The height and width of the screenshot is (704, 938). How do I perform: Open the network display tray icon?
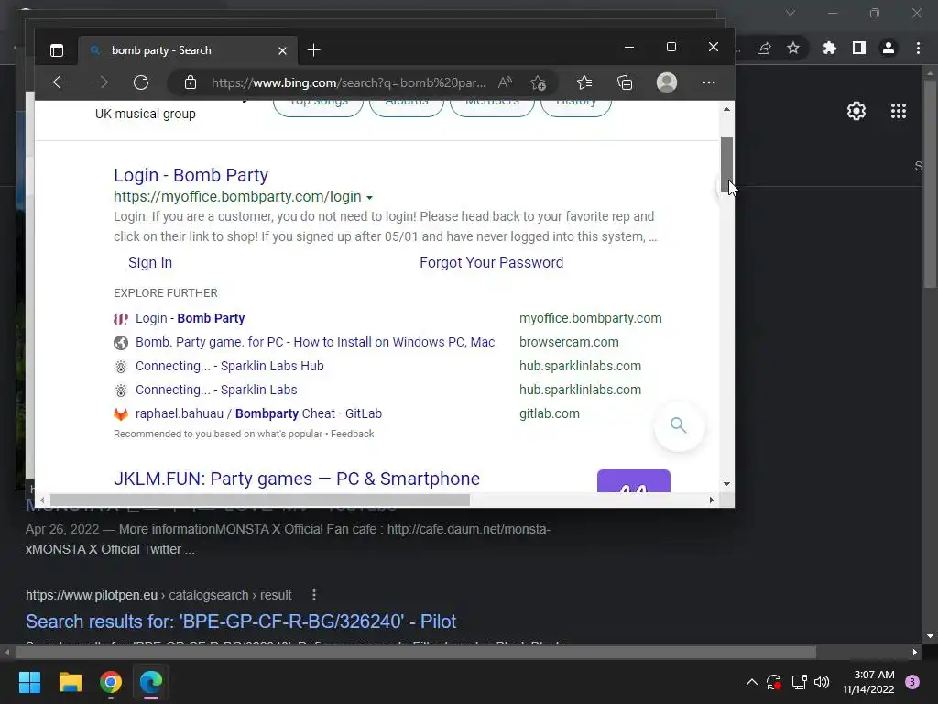point(799,682)
